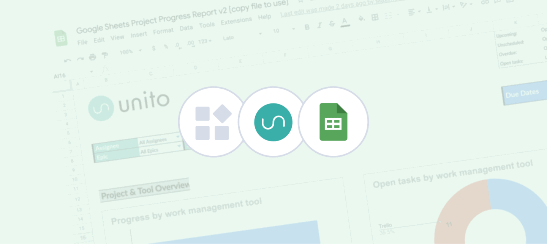Open the Extensions menu

click(236, 21)
